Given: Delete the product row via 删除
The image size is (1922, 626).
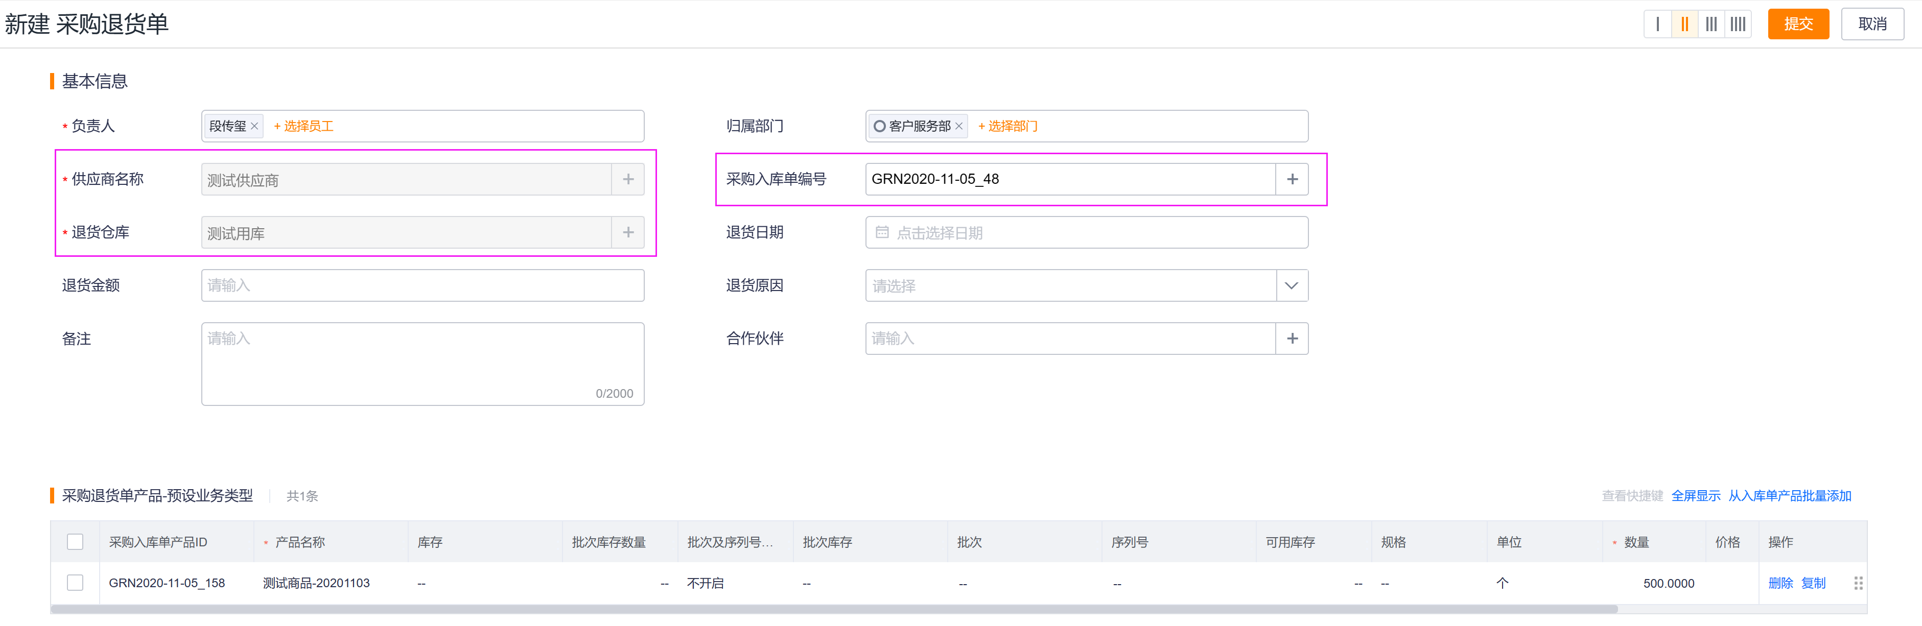Looking at the screenshot, I should point(1780,583).
